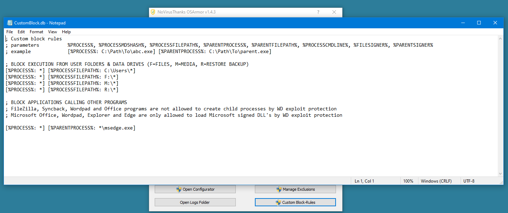This screenshot has height=213, width=508.
Task: Click the M:\* block rule line
Action: pos(62,83)
